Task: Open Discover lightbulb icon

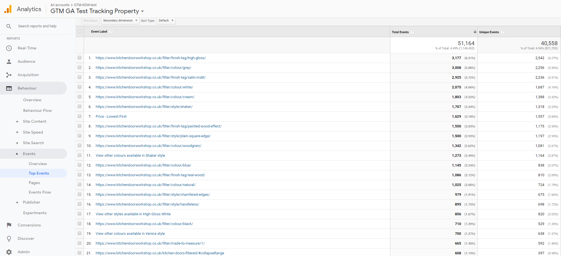Action: [x=9, y=238]
